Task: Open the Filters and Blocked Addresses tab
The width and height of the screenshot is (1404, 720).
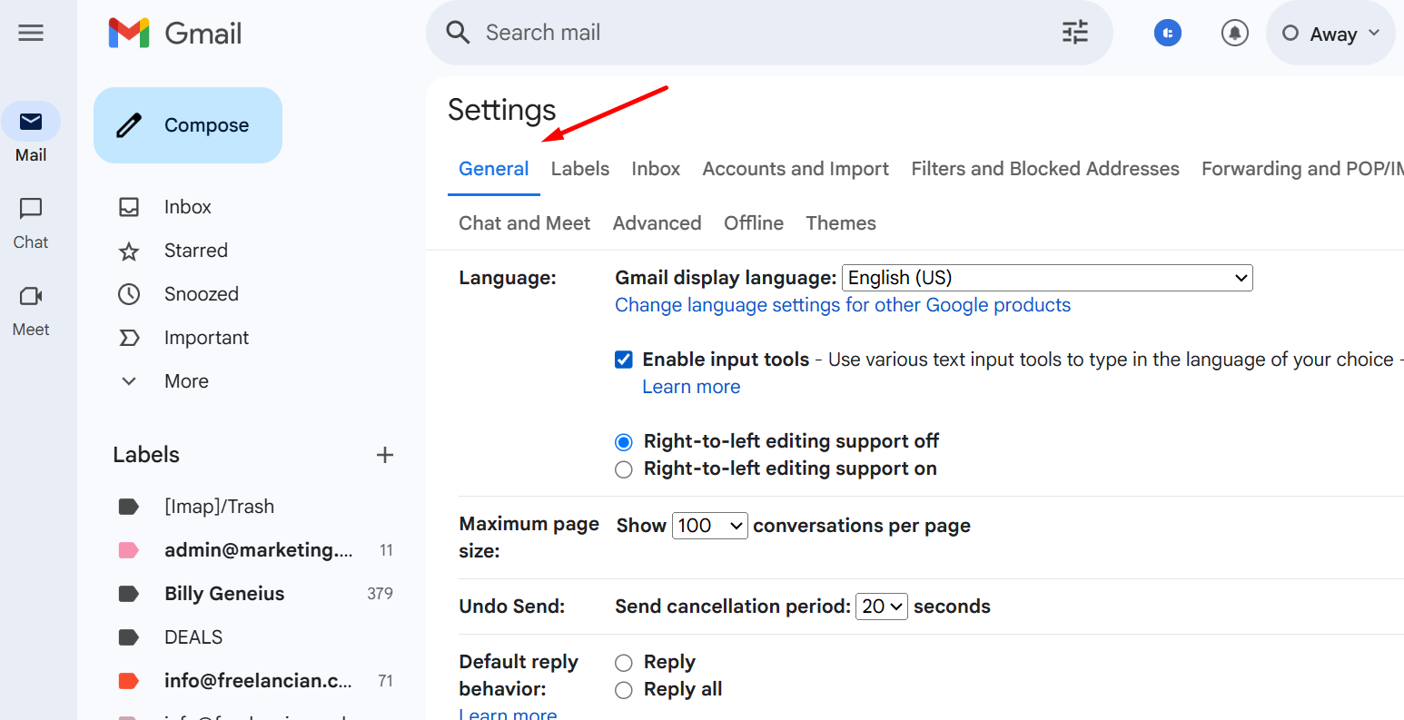Action: pos(1044,169)
